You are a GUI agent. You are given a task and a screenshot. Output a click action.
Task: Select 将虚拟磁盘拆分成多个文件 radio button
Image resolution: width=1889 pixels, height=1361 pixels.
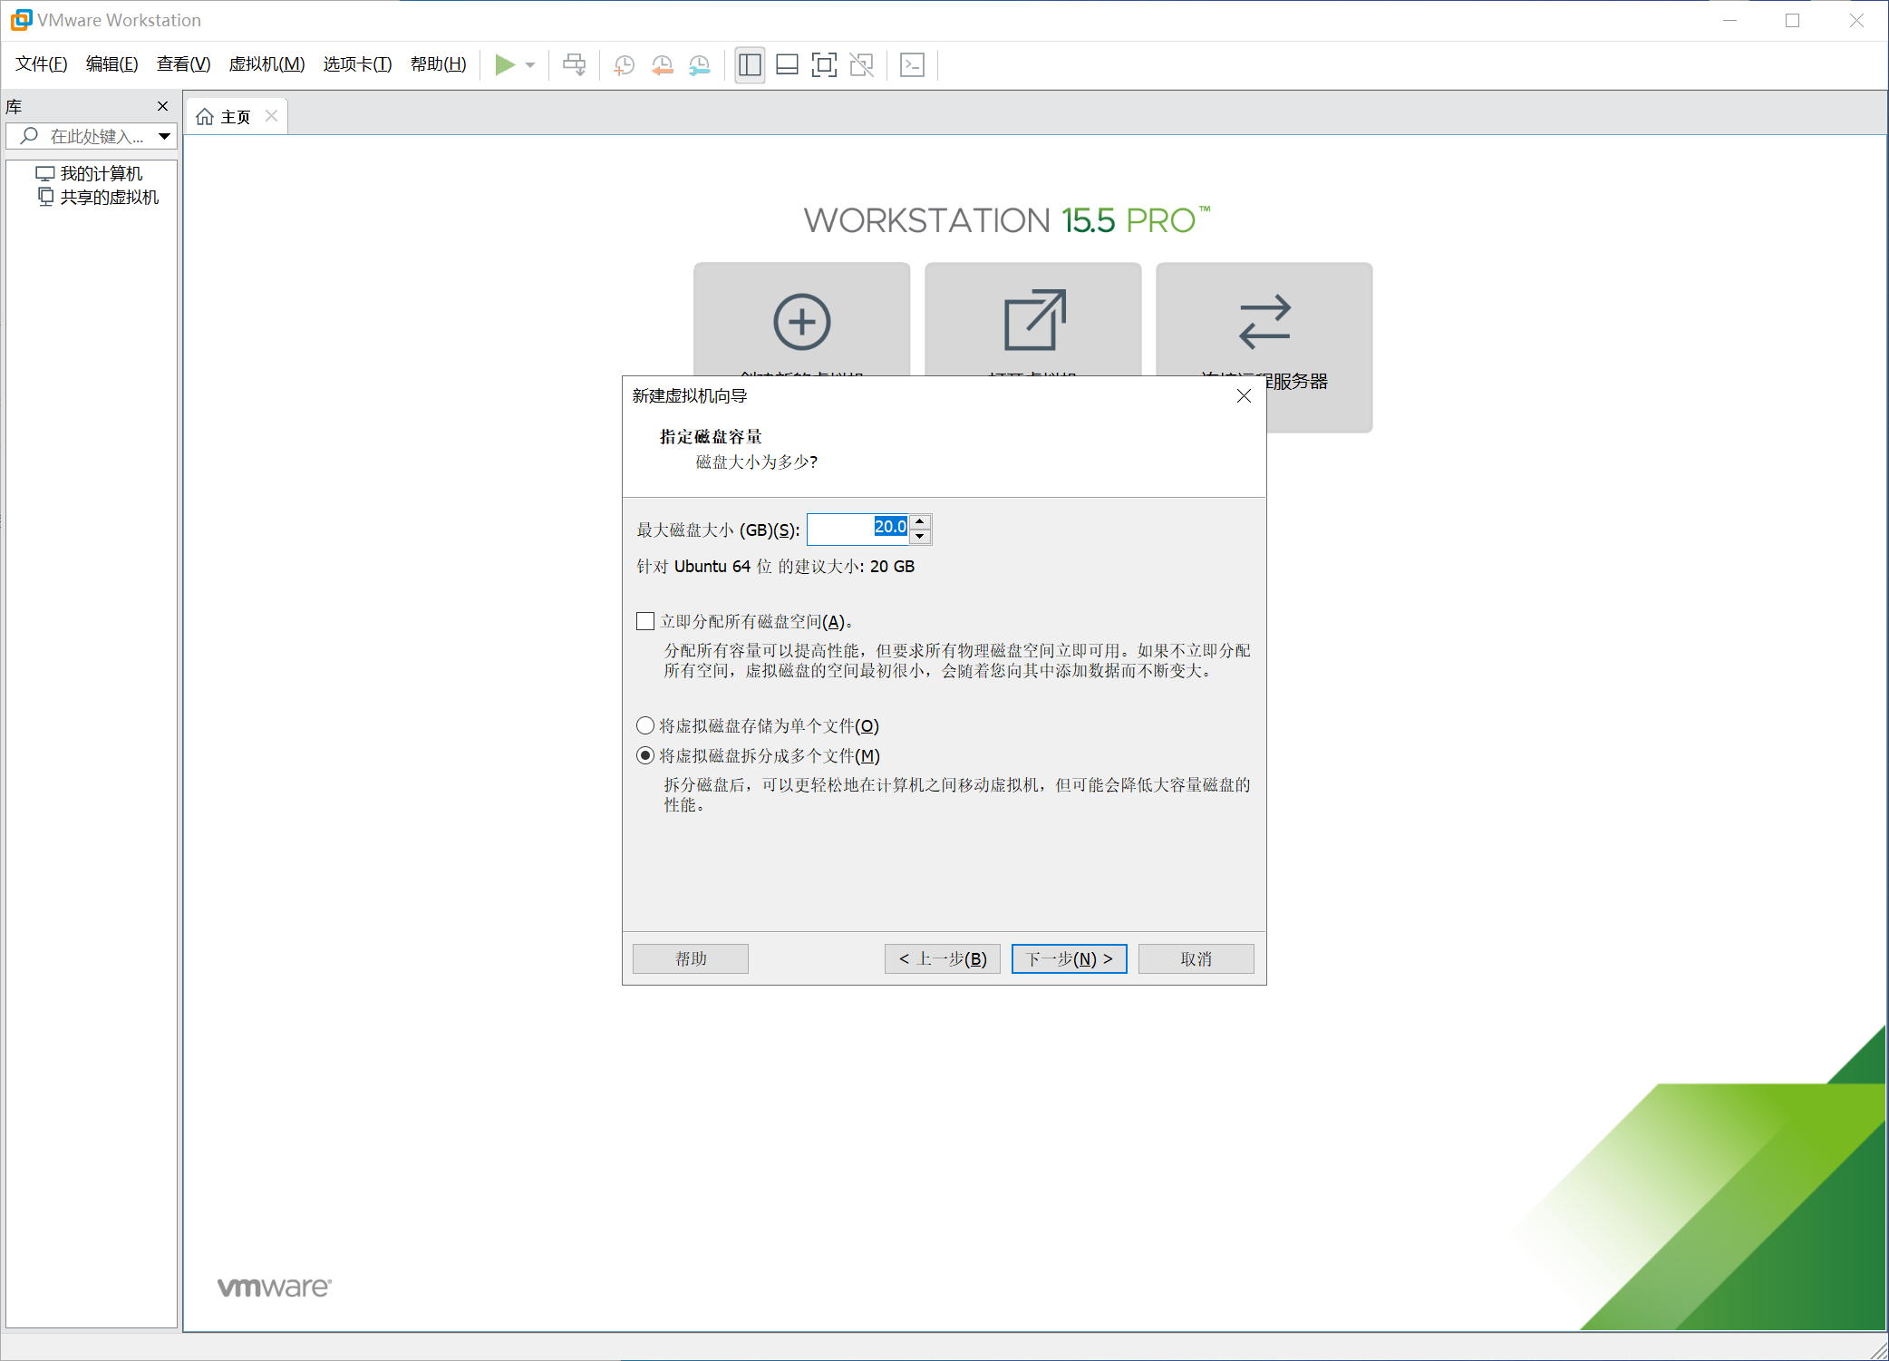(x=645, y=755)
